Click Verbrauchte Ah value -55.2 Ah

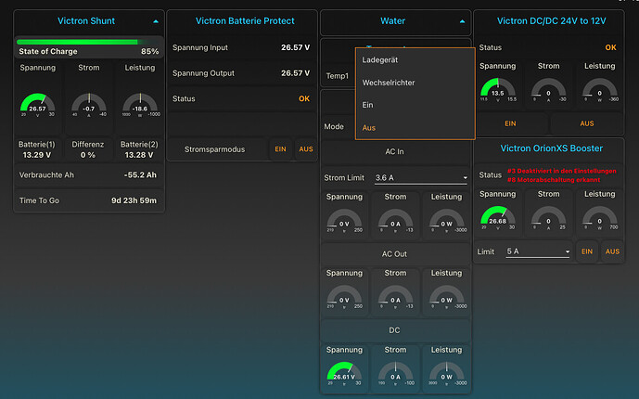click(140, 174)
